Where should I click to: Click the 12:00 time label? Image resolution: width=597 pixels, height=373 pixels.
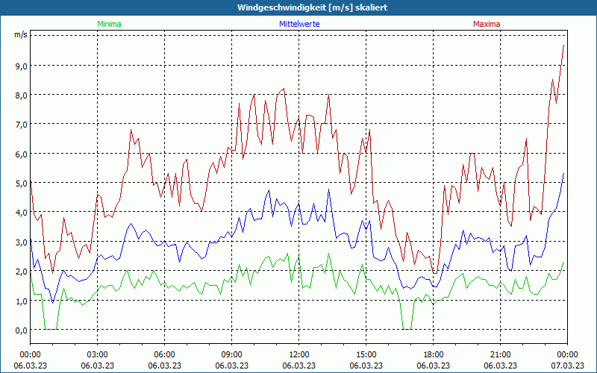coord(299,355)
